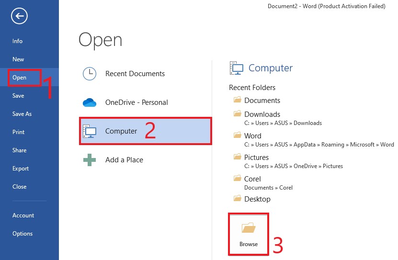398x260 pixels.
Task: Click the Documents folder icon
Action: click(x=237, y=101)
